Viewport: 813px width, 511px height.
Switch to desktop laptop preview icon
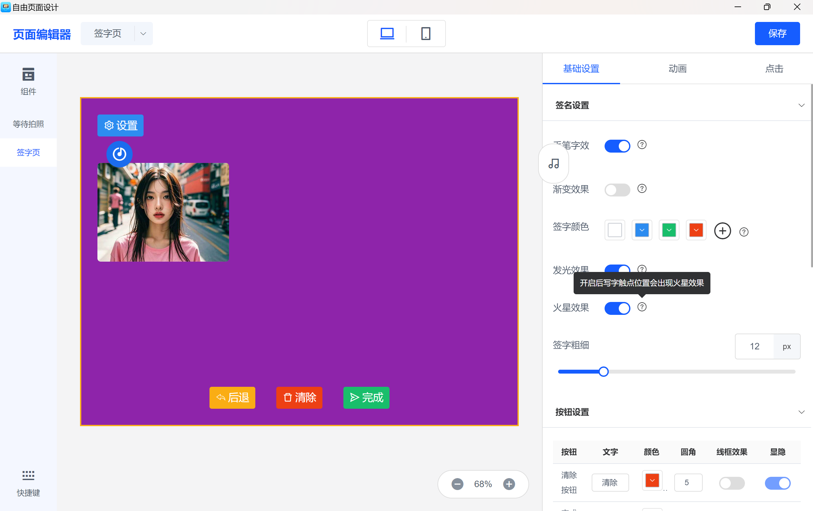click(x=387, y=34)
